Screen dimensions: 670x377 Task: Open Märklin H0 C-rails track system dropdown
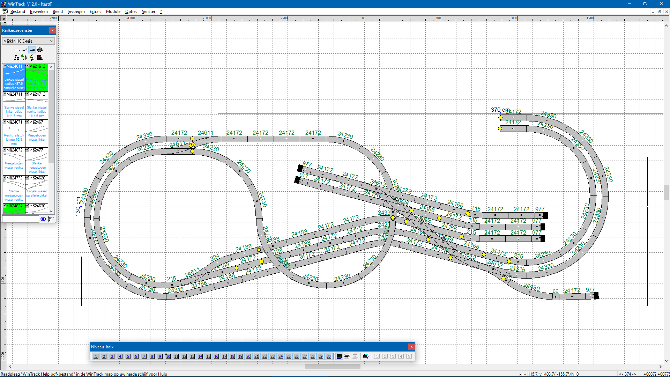(28, 41)
